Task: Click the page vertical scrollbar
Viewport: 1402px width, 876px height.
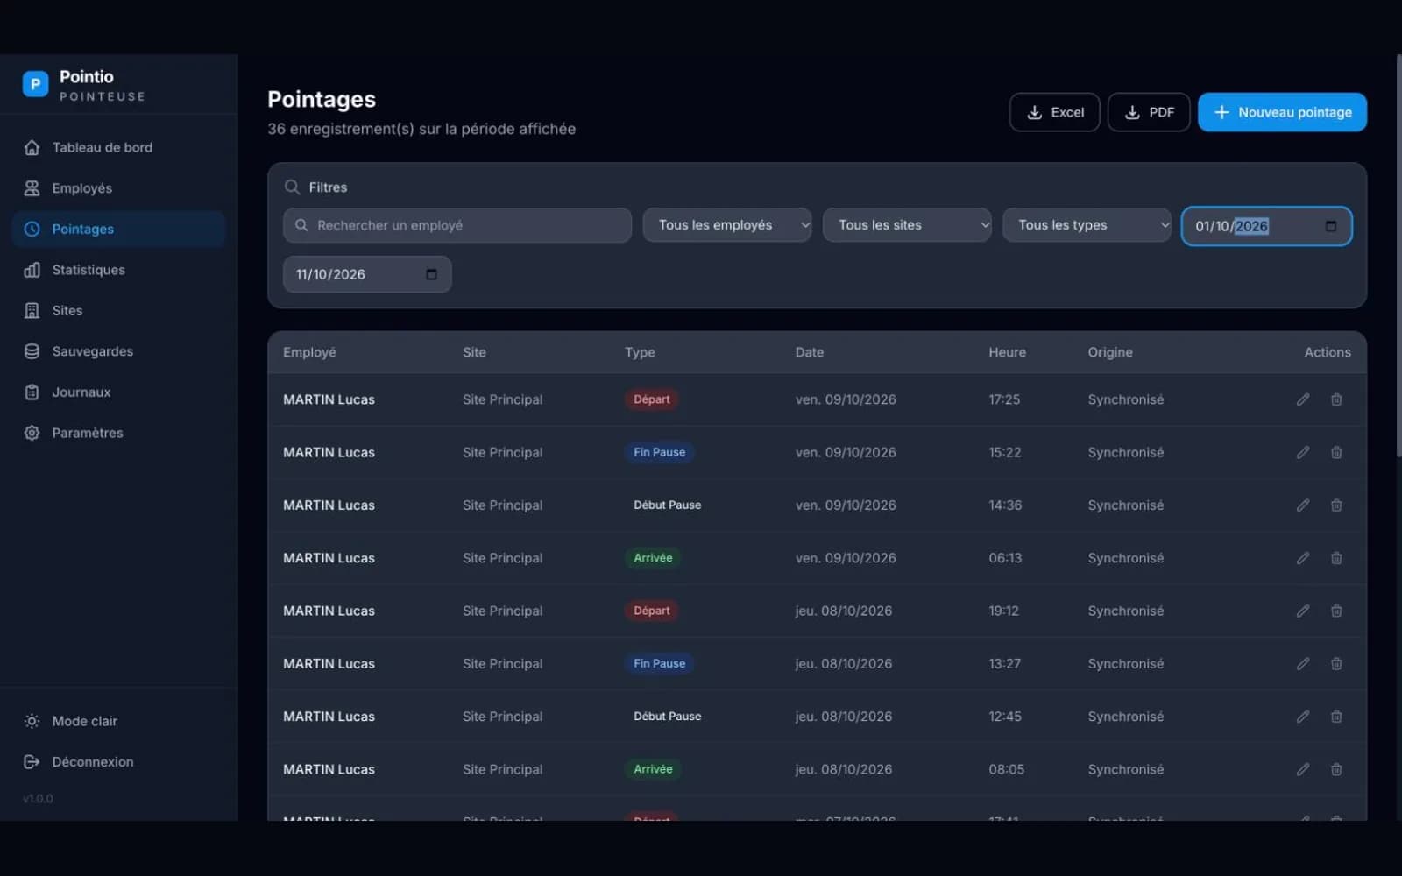Action: [x=1398, y=254]
